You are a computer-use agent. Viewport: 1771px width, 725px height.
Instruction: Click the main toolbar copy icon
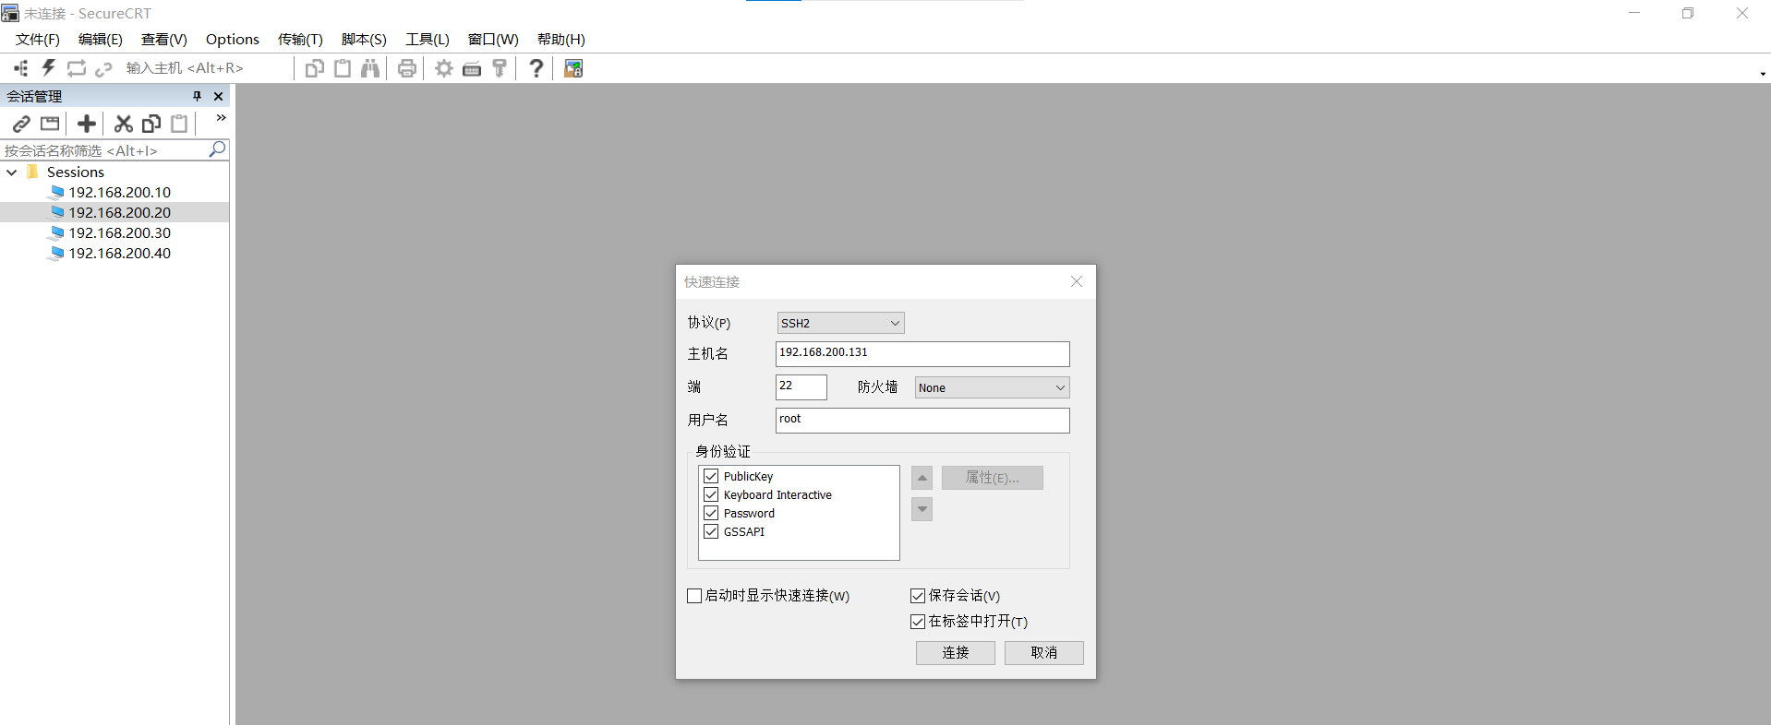click(314, 68)
